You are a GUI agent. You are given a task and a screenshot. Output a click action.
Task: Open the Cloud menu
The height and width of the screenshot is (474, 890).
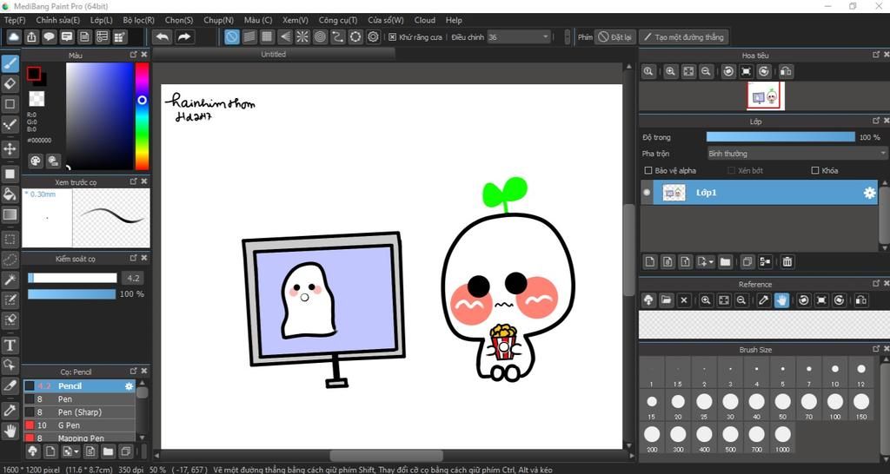[424, 20]
